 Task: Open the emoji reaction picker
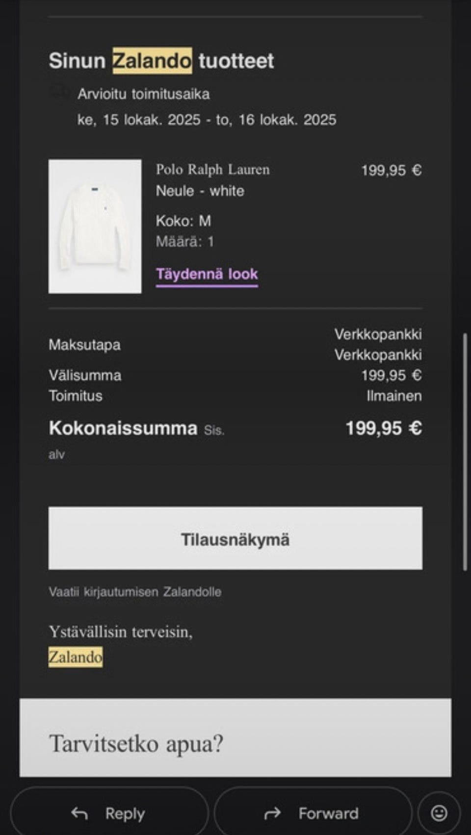click(x=439, y=813)
